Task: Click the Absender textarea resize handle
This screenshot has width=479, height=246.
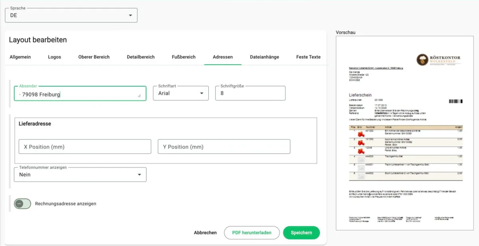Action: pyautogui.click(x=139, y=96)
